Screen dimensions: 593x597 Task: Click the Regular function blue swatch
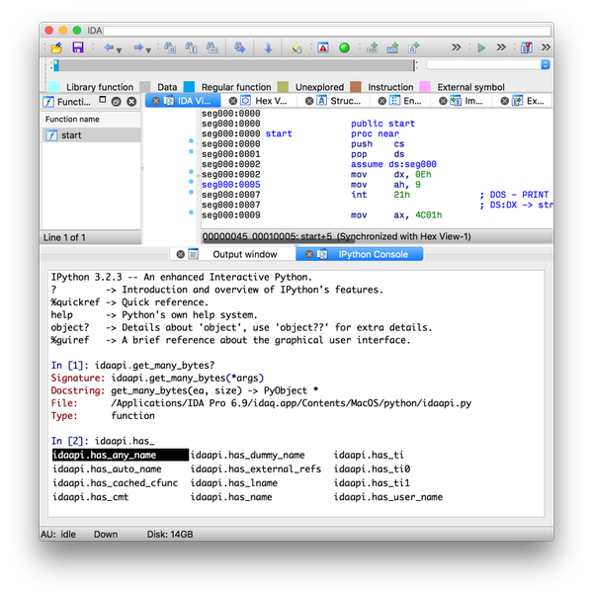(189, 87)
